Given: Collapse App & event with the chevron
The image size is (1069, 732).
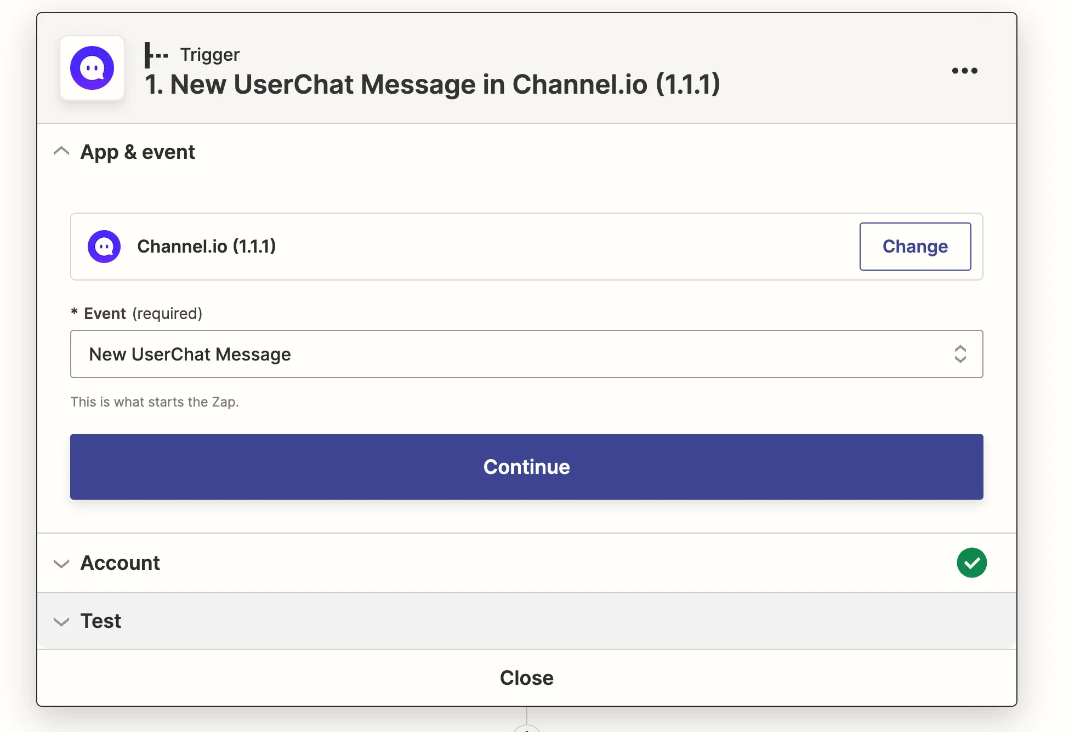Looking at the screenshot, I should 61,152.
